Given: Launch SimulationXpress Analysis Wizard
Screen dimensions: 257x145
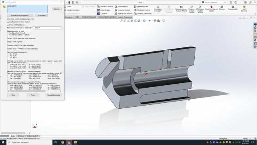Looking at the screenshot, I should tap(181, 9).
